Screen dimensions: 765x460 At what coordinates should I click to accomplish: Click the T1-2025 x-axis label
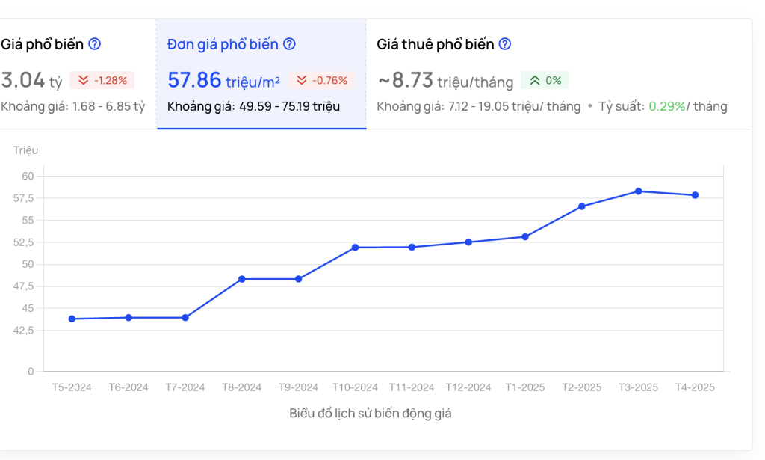525,387
